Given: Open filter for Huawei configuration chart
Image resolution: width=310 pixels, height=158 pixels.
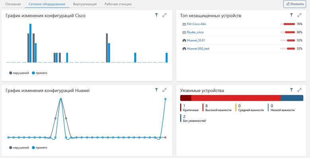Looking at the screenshot, I should point(156,90).
